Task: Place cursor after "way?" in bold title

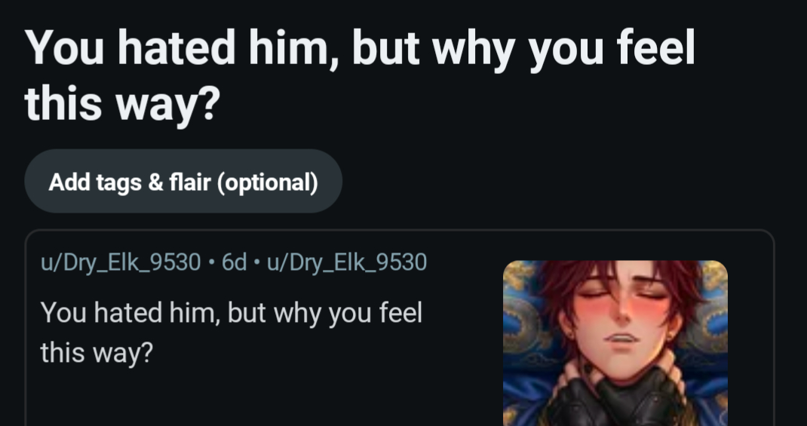Action: [220, 105]
